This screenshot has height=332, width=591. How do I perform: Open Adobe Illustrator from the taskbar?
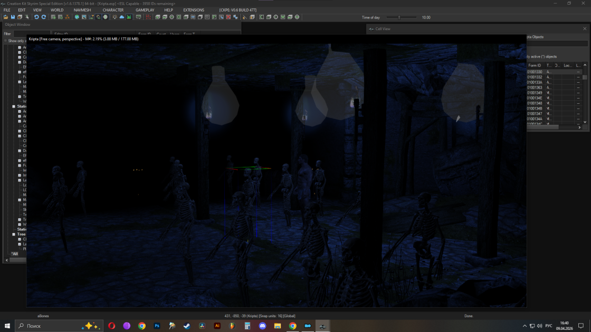click(x=217, y=326)
